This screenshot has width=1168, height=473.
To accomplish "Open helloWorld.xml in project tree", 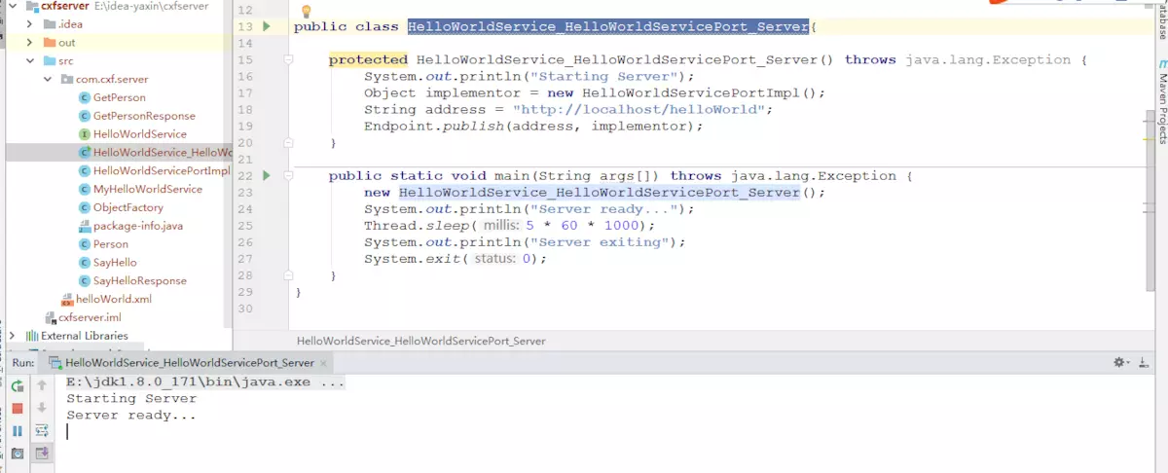I will point(113,299).
